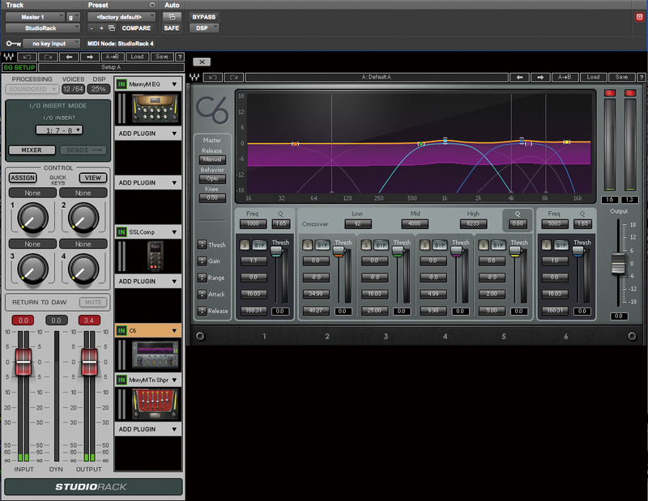Click the SG SETUP button
This screenshot has height=501, width=648.
(x=19, y=67)
